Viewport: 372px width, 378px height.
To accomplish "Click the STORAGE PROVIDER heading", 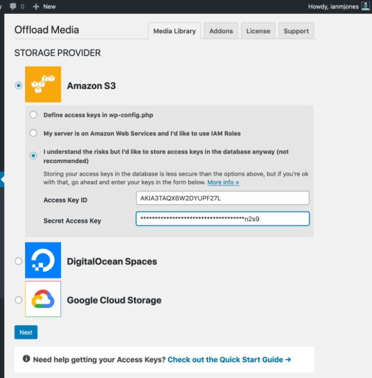I will point(57,53).
